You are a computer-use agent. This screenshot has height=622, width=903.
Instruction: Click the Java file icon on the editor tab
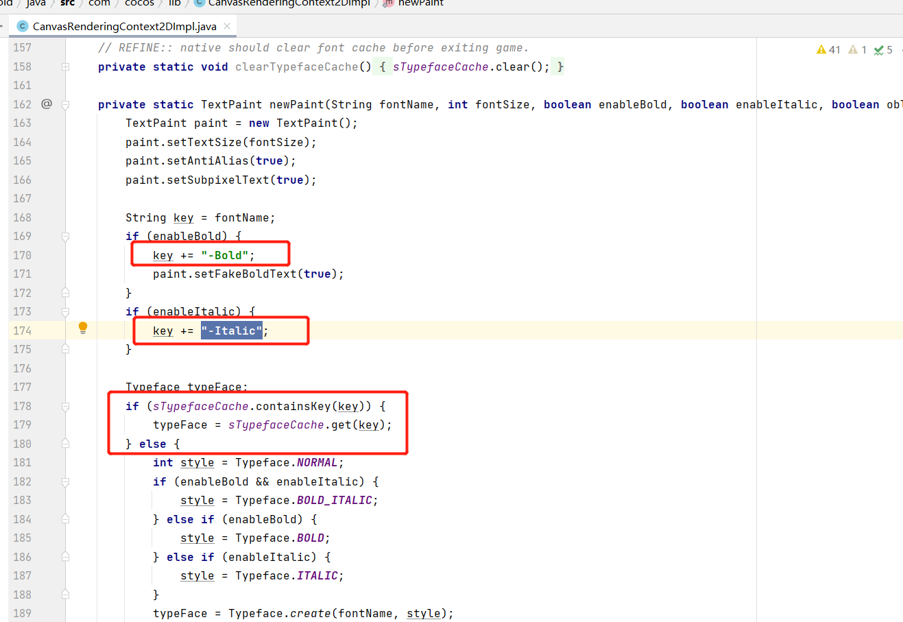tap(22, 25)
